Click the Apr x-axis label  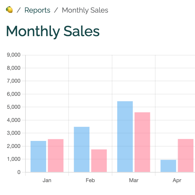point(177,180)
